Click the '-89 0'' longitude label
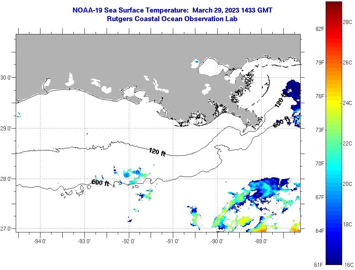The height and width of the screenshot is (270, 355). tap(261, 241)
